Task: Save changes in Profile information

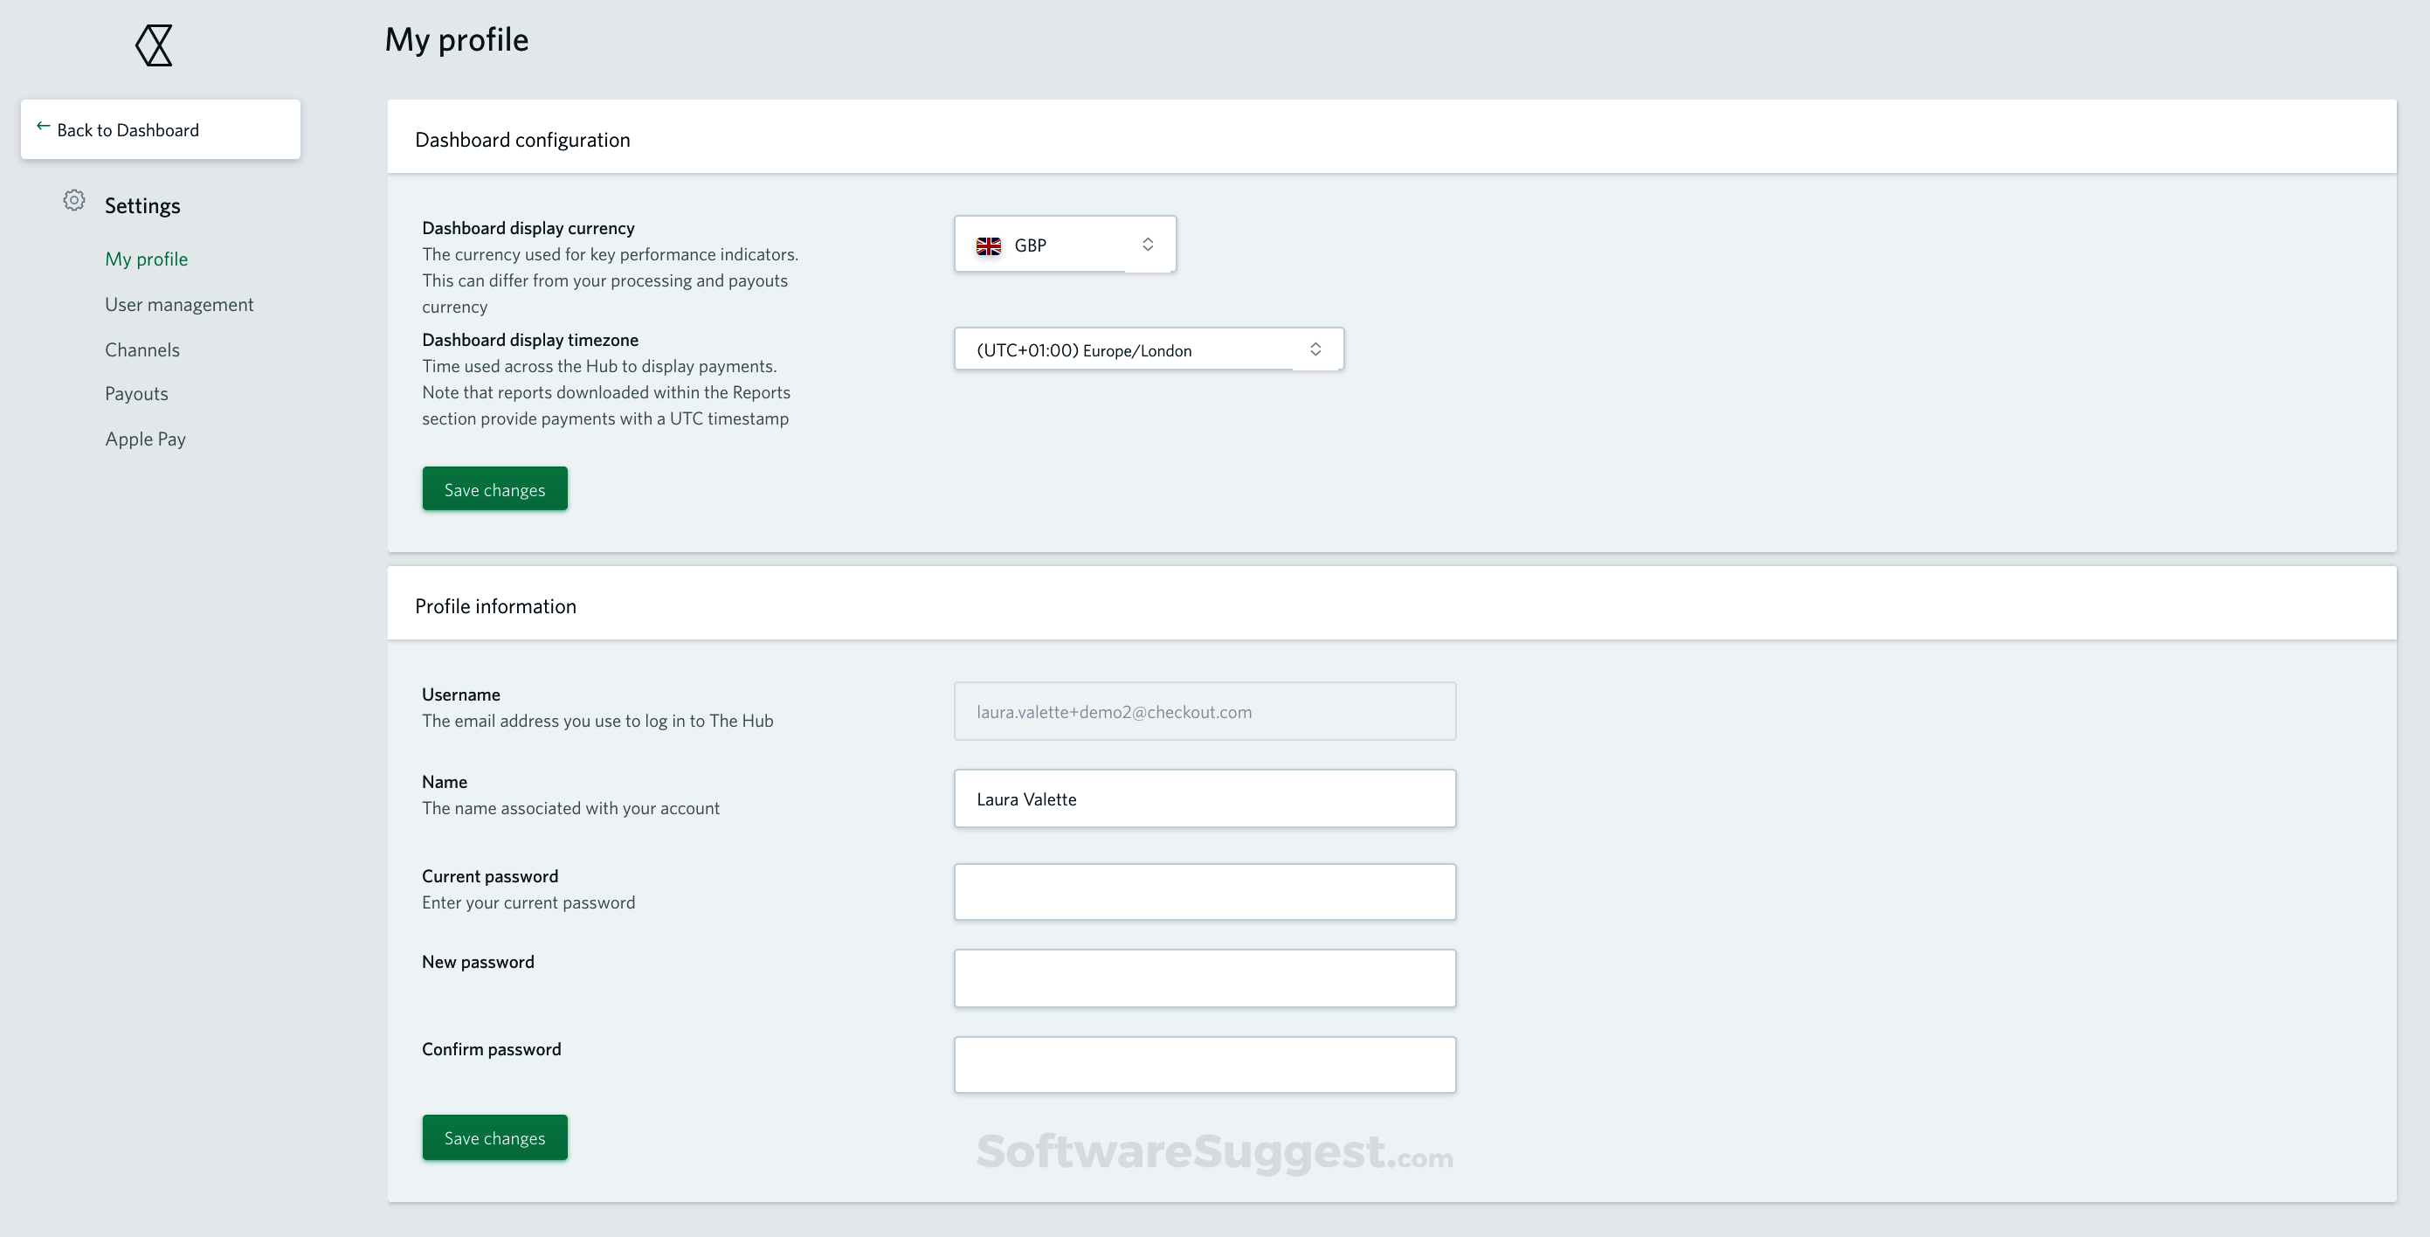Action: tap(494, 1137)
